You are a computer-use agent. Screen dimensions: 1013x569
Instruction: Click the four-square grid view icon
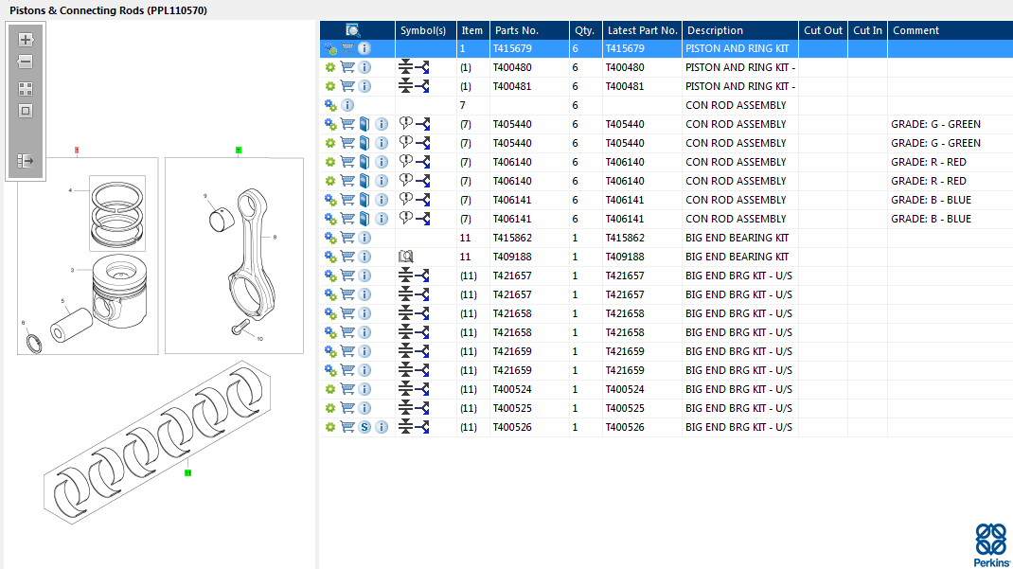point(26,89)
